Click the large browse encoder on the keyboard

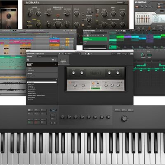click(x=124, y=118)
